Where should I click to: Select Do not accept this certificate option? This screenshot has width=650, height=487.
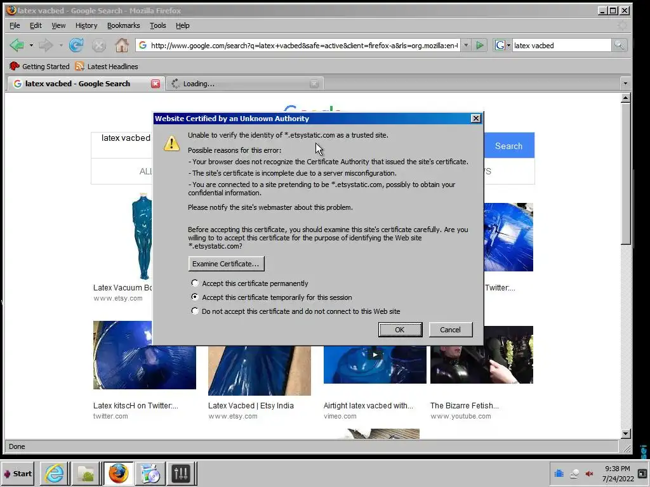click(x=195, y=311)
